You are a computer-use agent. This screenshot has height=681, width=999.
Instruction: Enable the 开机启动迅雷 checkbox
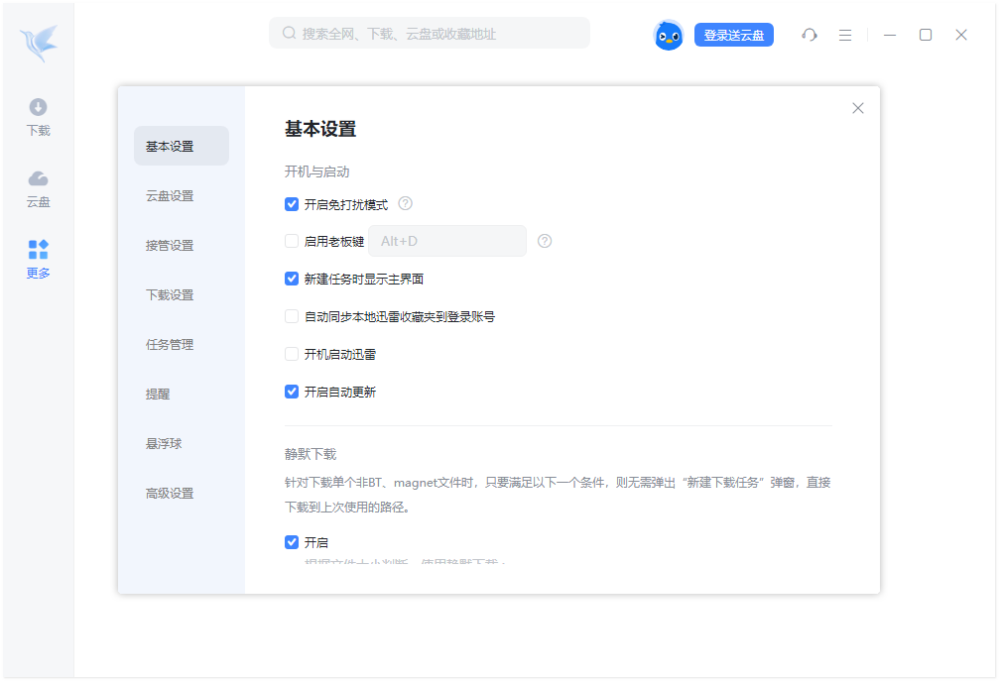click(x=292, y=353)
